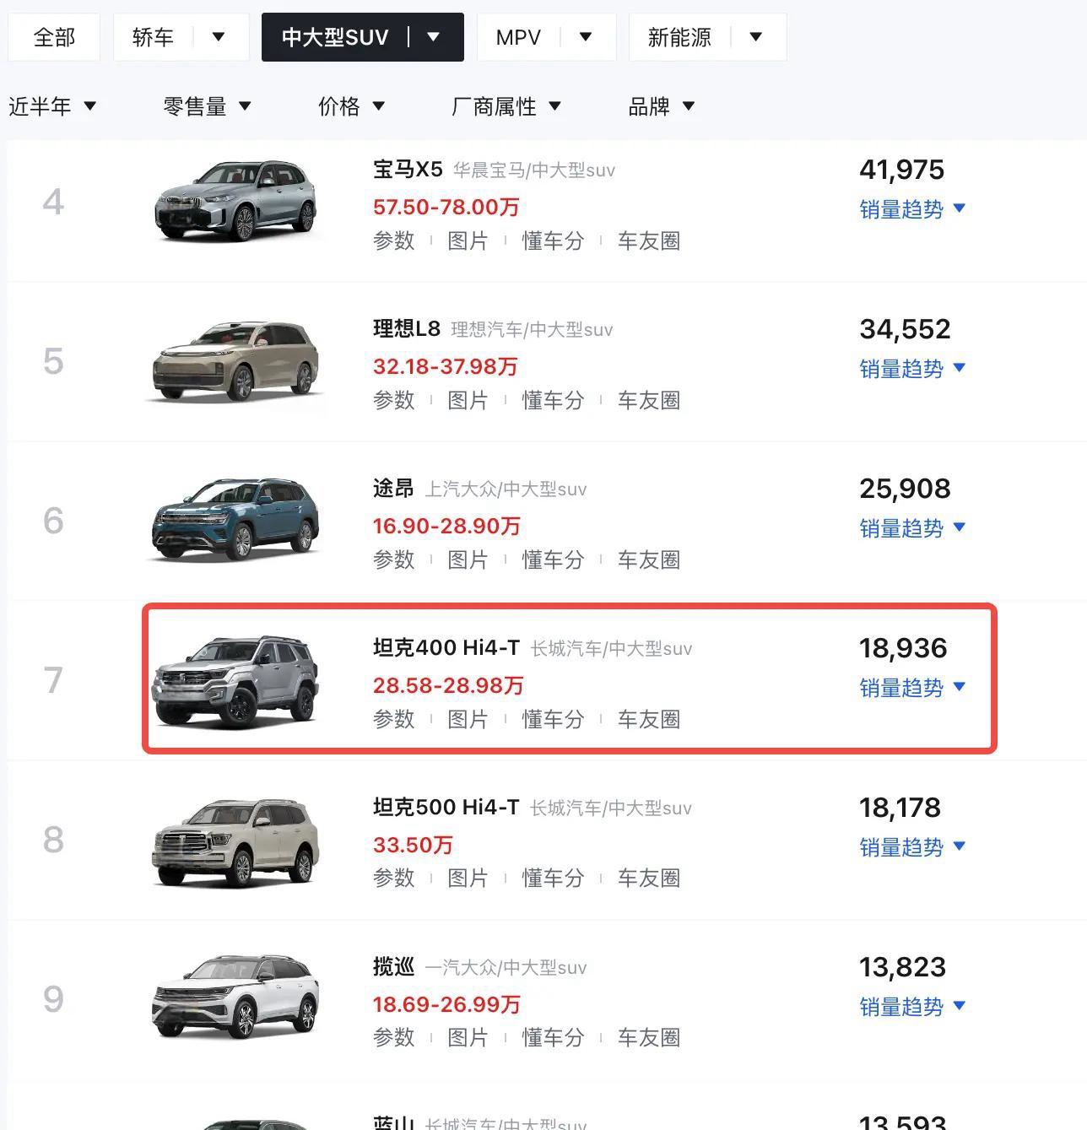The height and width of the screenshot is (1130, 1087).
Task: Click the 宝马X5 car thumbnail
Action: (x=235, y=200)
